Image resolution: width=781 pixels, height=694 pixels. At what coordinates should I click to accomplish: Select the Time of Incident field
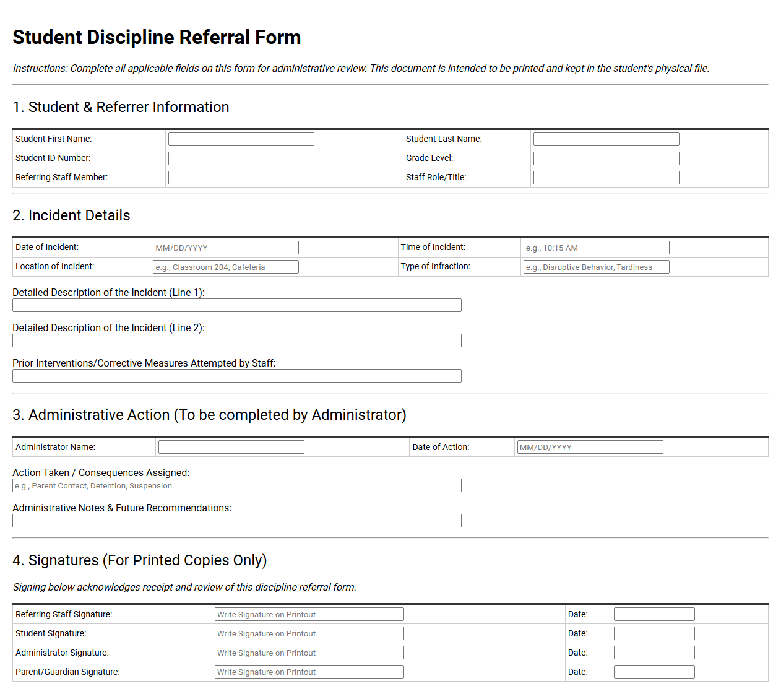coord(596,248)
